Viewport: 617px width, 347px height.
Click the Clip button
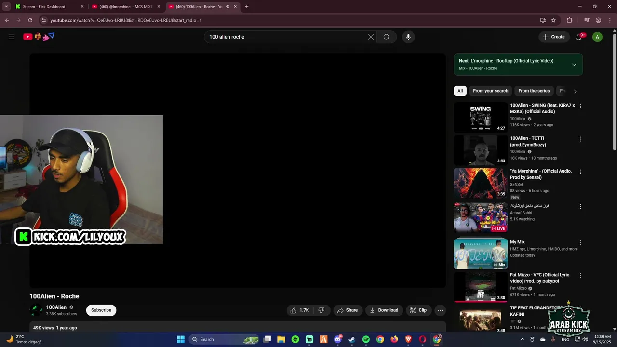tap(418, 310)
